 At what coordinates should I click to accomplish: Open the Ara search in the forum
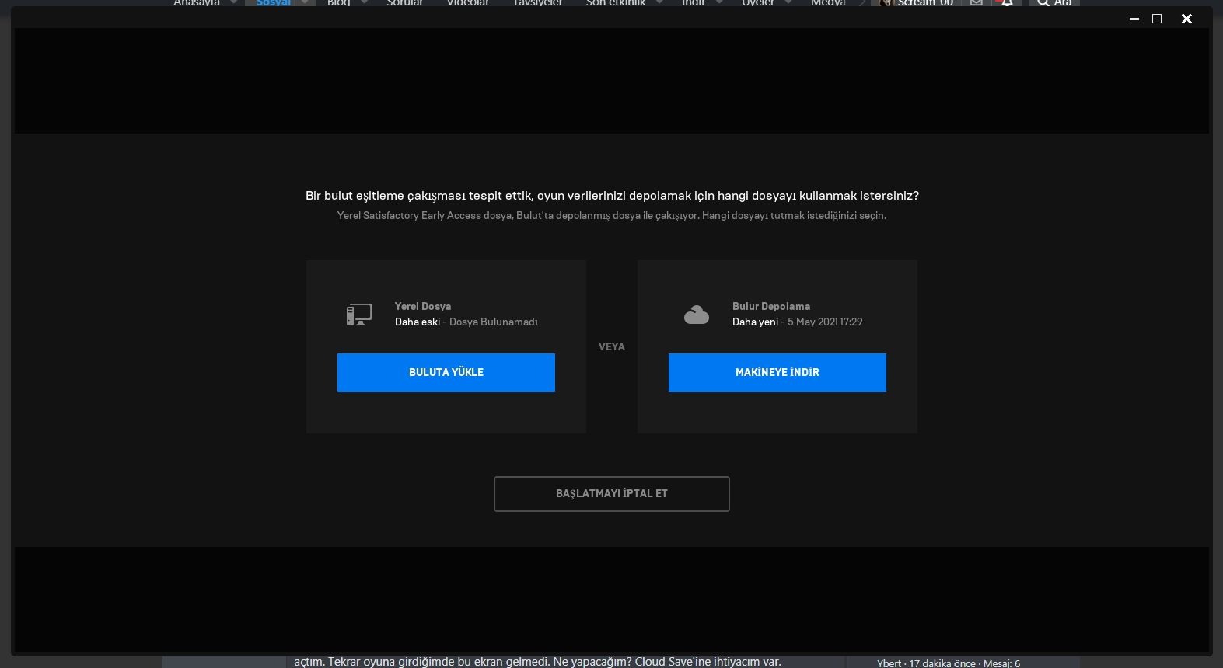1054,3
